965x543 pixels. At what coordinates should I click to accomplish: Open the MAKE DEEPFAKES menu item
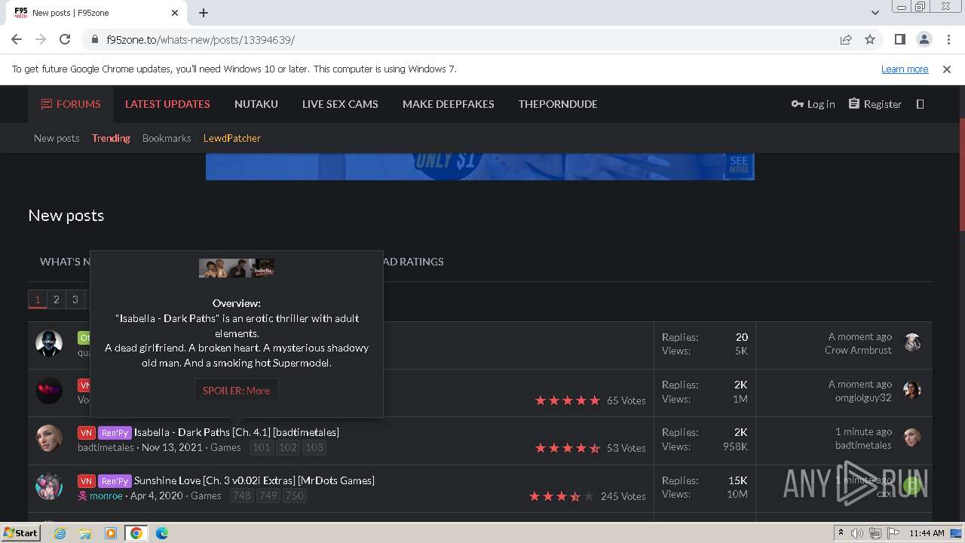point(449,104)
